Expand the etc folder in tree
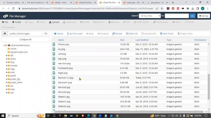The height and width of the screenshot is (118, 211). [7, 55]
